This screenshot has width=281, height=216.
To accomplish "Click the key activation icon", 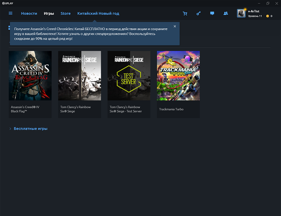I will pos(198,13).
